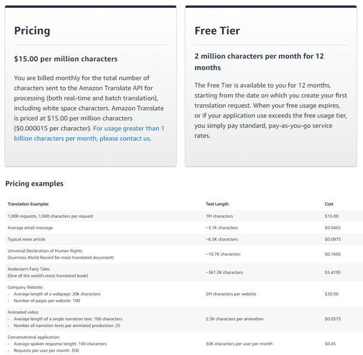The image size is (363, 355).
Task: Select the 'Typical news article' row
Action: [x=27, y=239]
